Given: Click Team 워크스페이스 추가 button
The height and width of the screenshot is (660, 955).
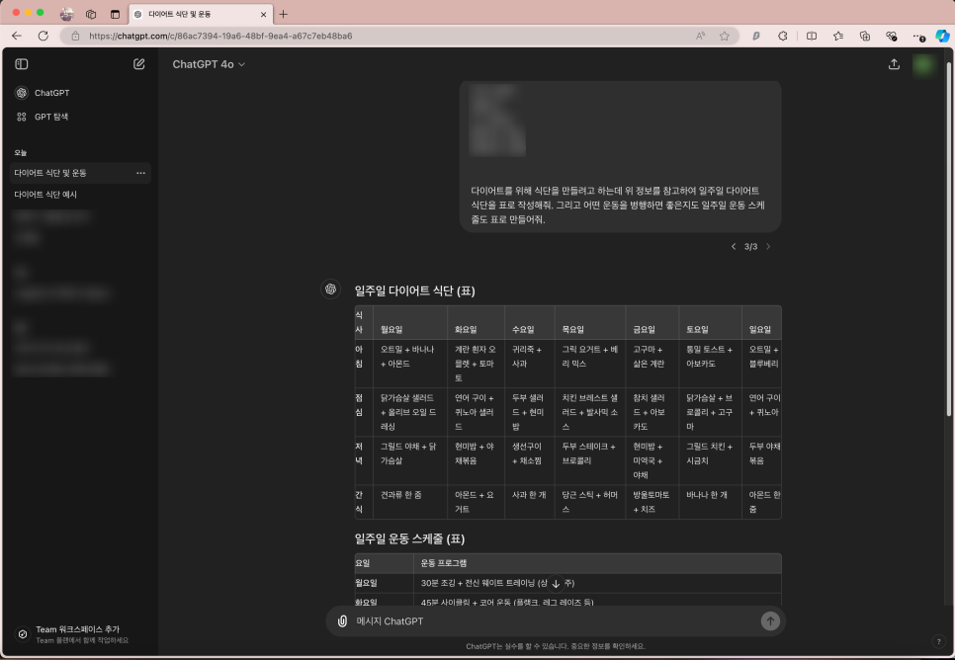Looking at the screenshot, I should pos(79,634).
